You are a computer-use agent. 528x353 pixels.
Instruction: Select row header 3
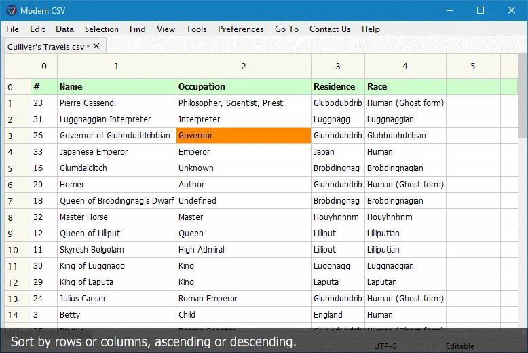(x=18, y=136)
